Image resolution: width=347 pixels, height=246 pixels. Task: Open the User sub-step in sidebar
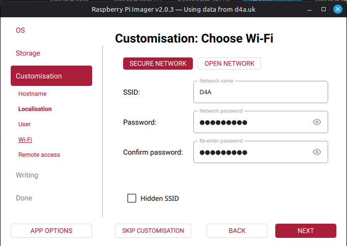[x=24, y=124]
